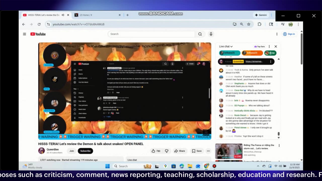Show hidden system tray icons
Image resolution: width=322 pixels, height=181 pixels.
258,166
